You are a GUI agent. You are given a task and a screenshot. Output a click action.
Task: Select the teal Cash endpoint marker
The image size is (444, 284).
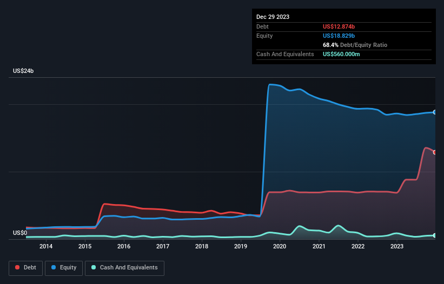pyautogui.click(x=435, y=235)
